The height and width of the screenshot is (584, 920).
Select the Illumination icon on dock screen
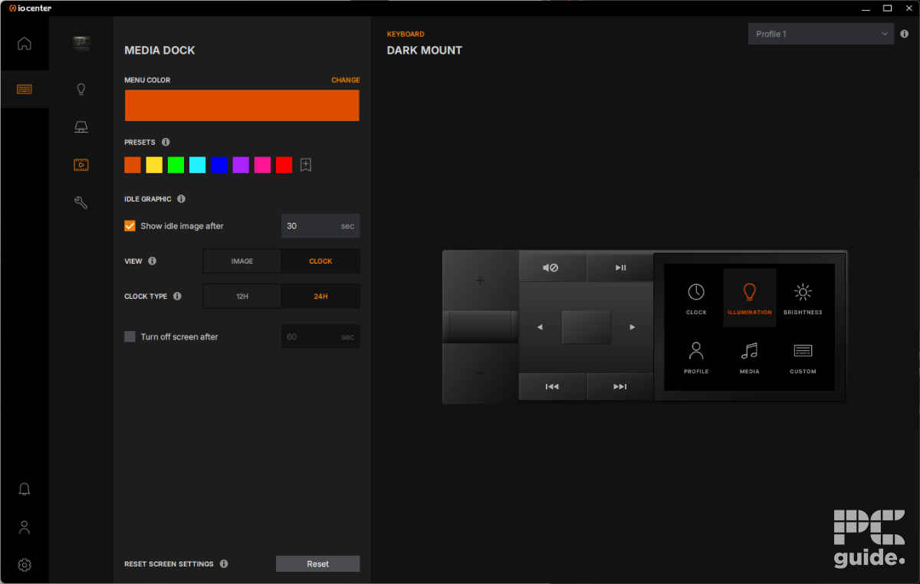pyautogui.click(x=750, y=298)
